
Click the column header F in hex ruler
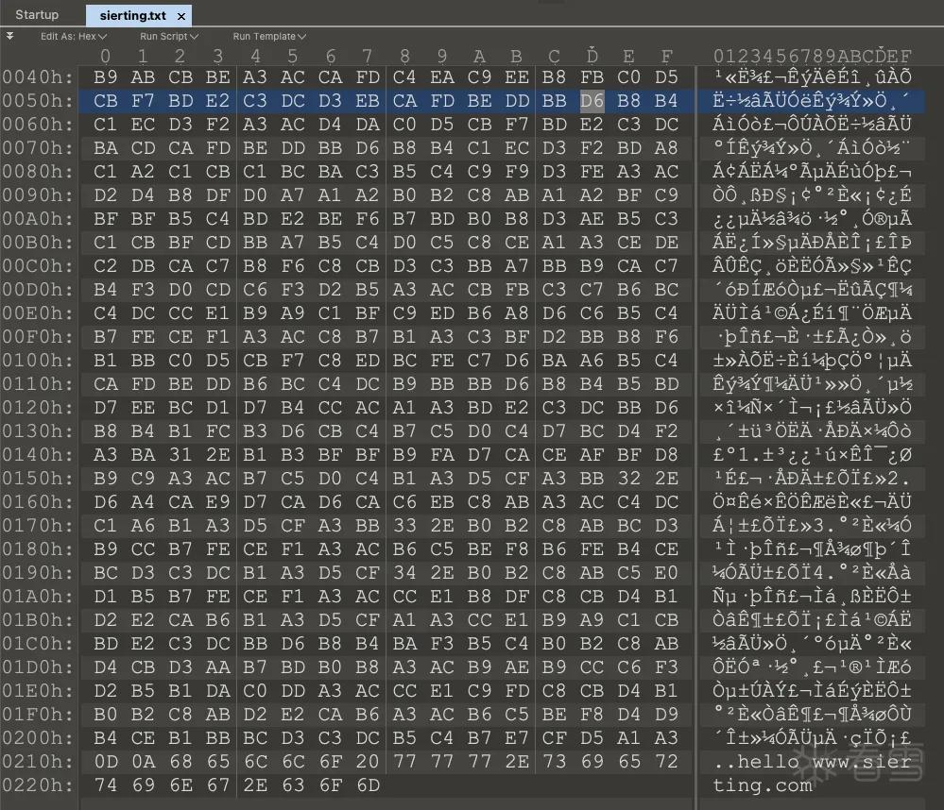(666, 57)
